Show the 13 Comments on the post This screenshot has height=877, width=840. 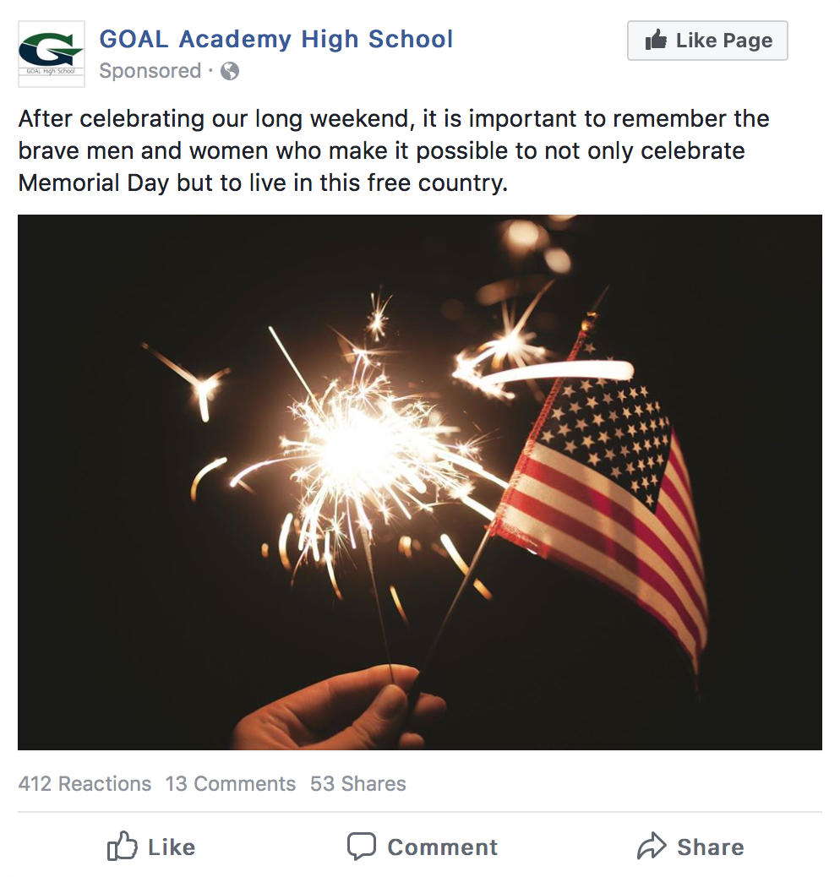click(230, 784)
